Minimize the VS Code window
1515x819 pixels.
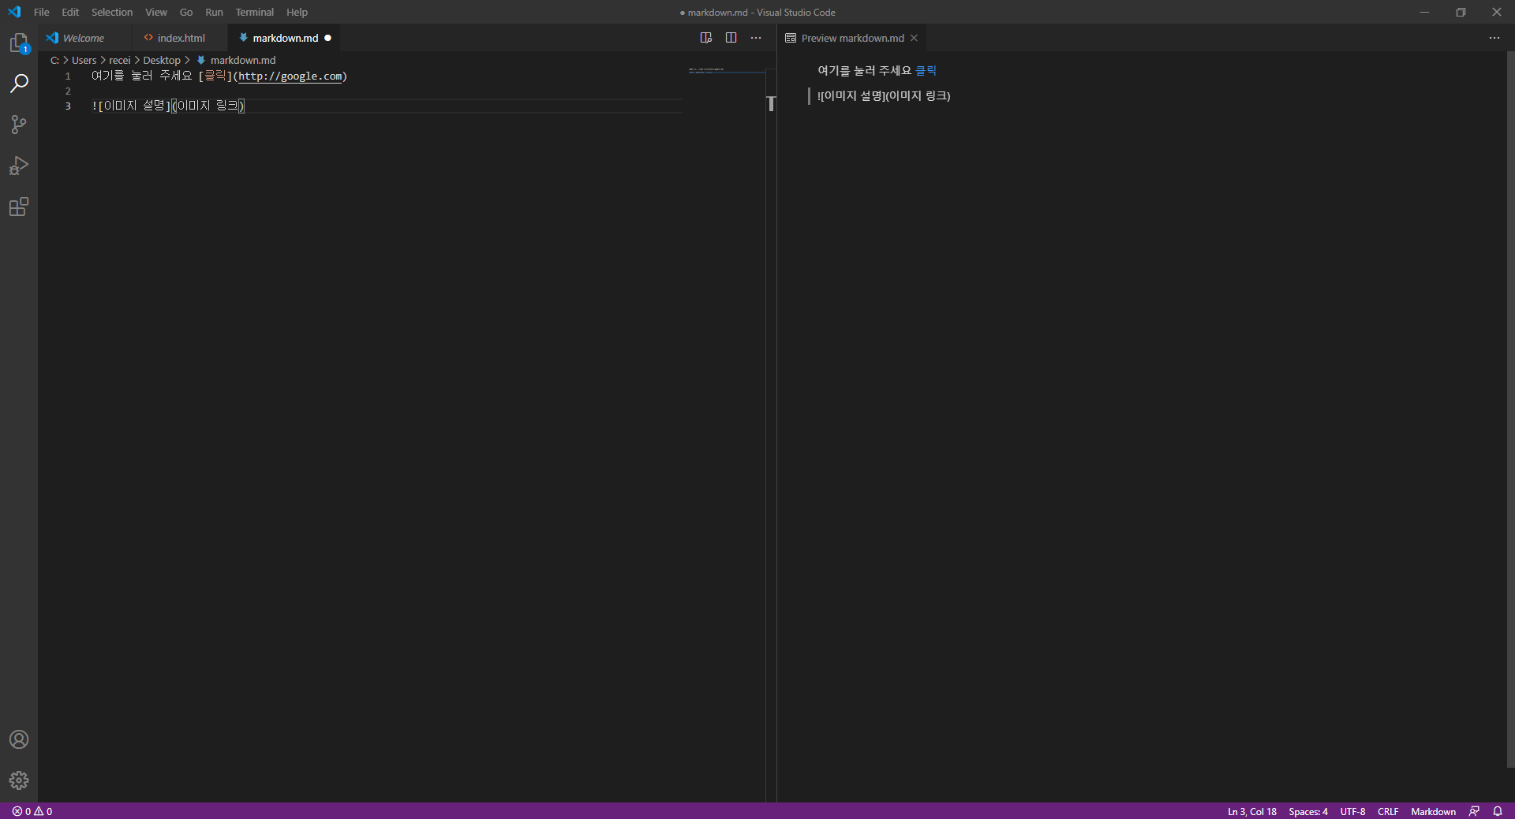1424,12
